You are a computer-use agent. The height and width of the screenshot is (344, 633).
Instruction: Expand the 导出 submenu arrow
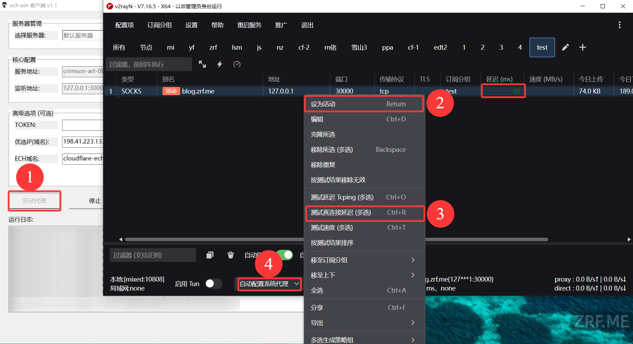pyautogui.click(x=413, y=323)
